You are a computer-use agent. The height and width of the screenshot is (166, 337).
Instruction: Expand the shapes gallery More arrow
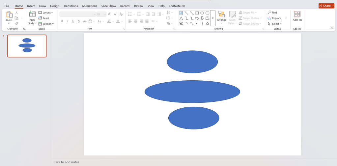pyautogui.click(x=213, y=18)
